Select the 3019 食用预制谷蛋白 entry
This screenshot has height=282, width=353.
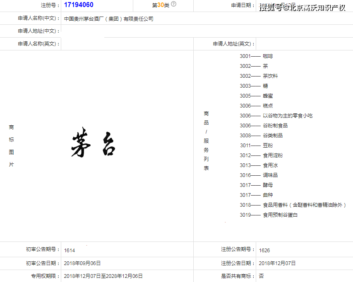pyautogui.click(x=269, y=215)
